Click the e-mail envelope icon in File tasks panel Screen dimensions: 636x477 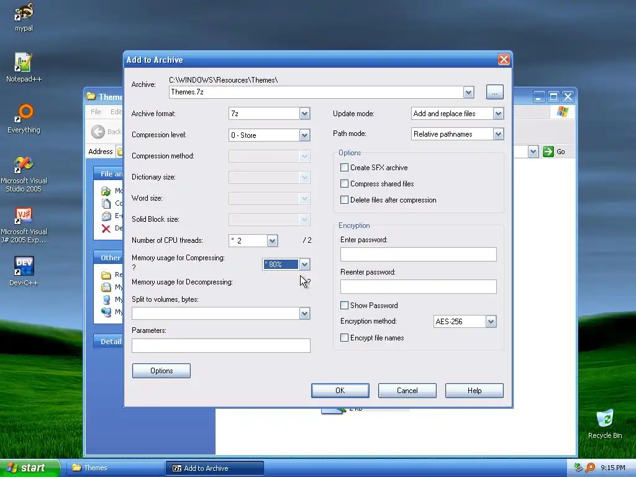click(x=106, y=216)
